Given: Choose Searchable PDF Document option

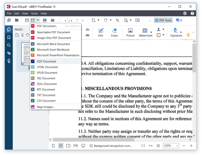Looking at the screenshot, I should 56,32.
